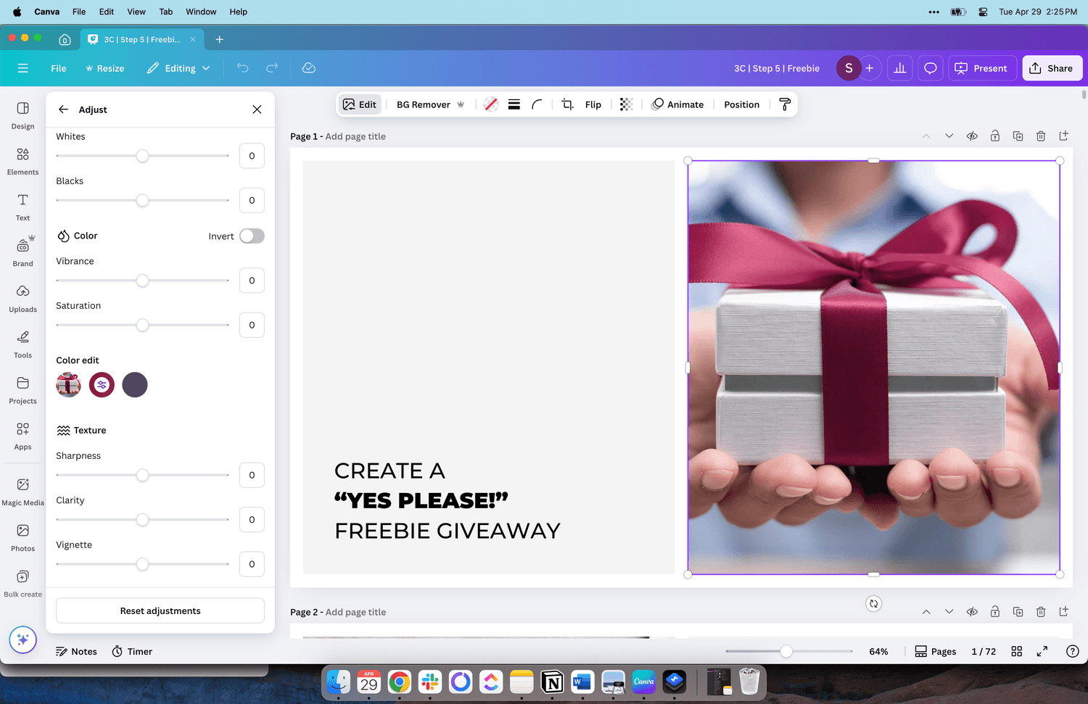Open the Tools sidebar panel
This screenshot has width=1088, height=704.
click(x=22, y=344)
